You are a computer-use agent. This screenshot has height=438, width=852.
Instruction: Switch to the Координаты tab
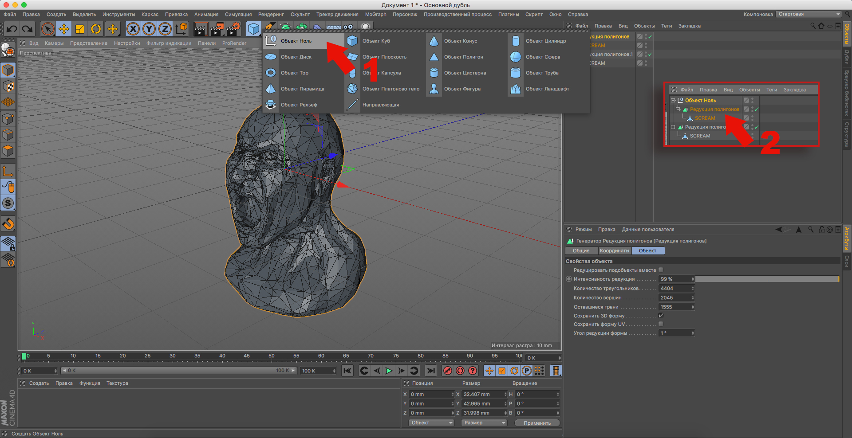coord(614,251)
